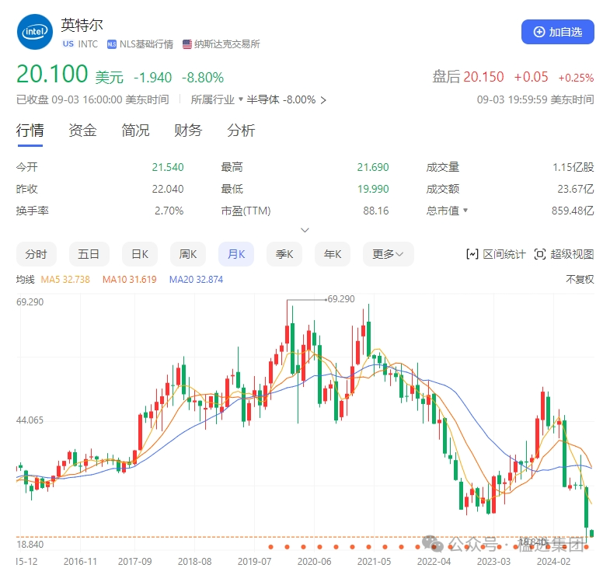Click the 成交量 value 1.15亿股

tap(573, 167)
